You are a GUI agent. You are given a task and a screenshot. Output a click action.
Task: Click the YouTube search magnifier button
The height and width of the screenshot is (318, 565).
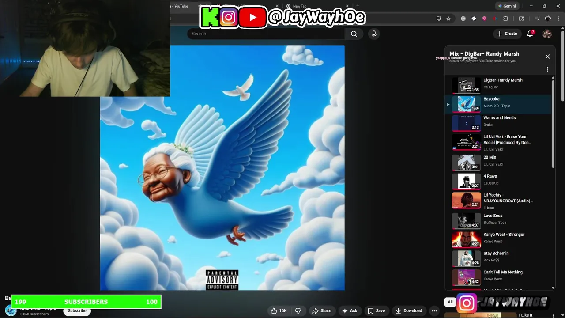[x=354, y=34]
